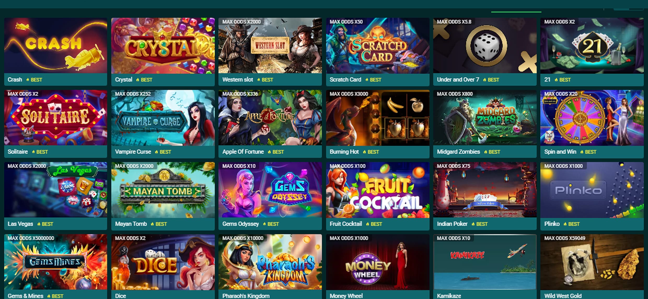Click the flame BEST icon beside Las Vegas

(x=39, y=224)
